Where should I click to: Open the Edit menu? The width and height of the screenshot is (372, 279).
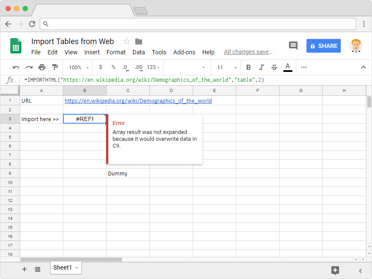[52, 52]
